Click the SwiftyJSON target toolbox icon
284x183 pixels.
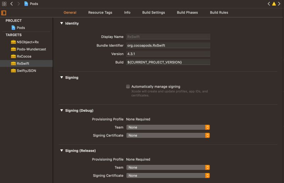13,71
